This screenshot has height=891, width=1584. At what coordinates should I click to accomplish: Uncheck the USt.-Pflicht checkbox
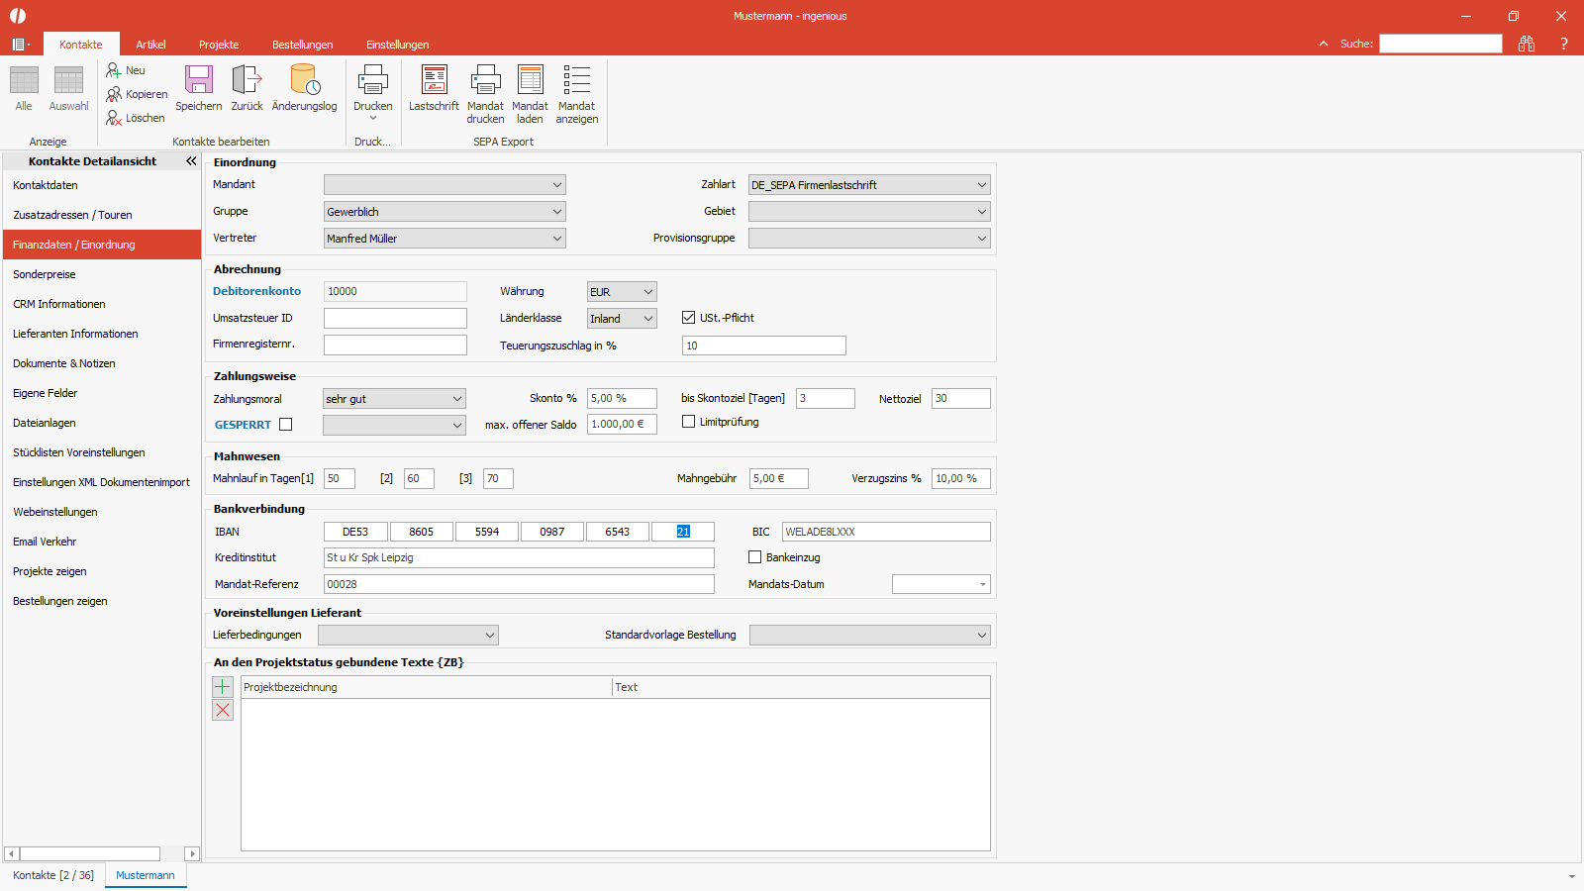click(688, 318)
